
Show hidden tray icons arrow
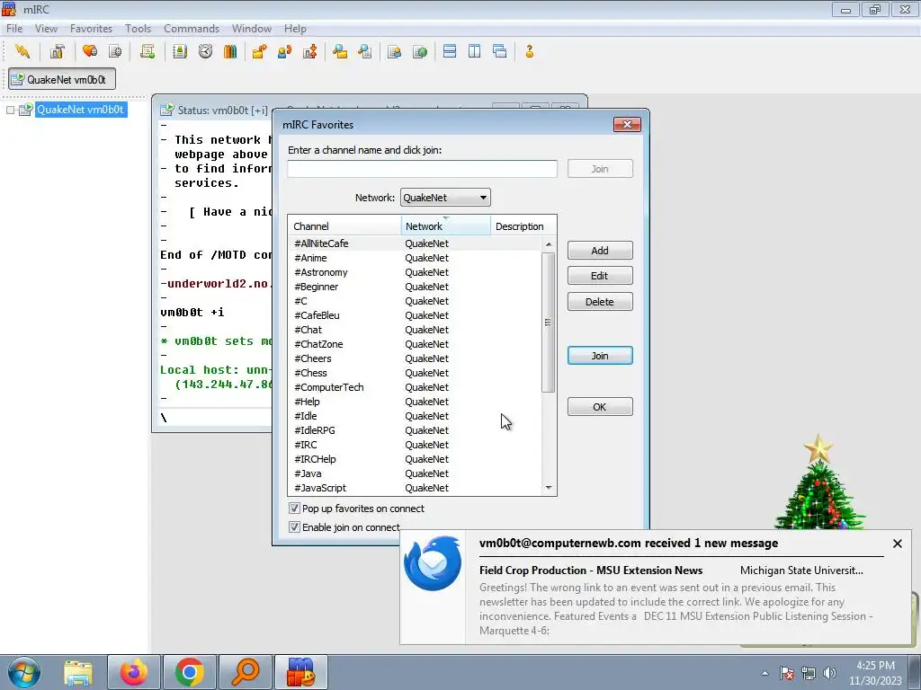(x=765, y=673)
